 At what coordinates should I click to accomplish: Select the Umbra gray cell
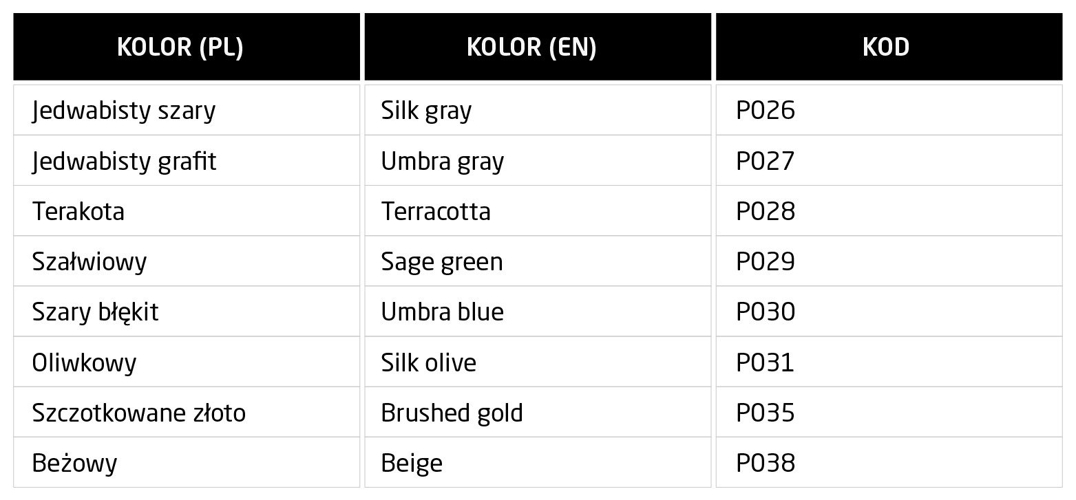coord(443,162)
